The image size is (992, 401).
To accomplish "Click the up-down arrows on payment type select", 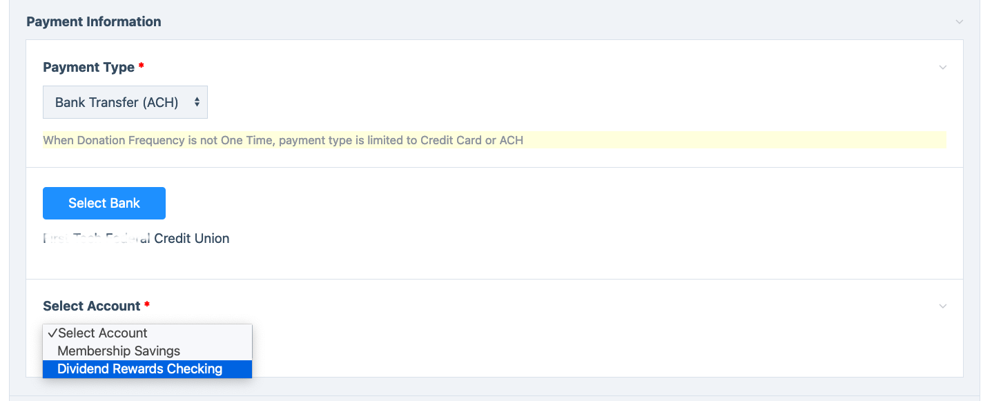I will 197,102.
